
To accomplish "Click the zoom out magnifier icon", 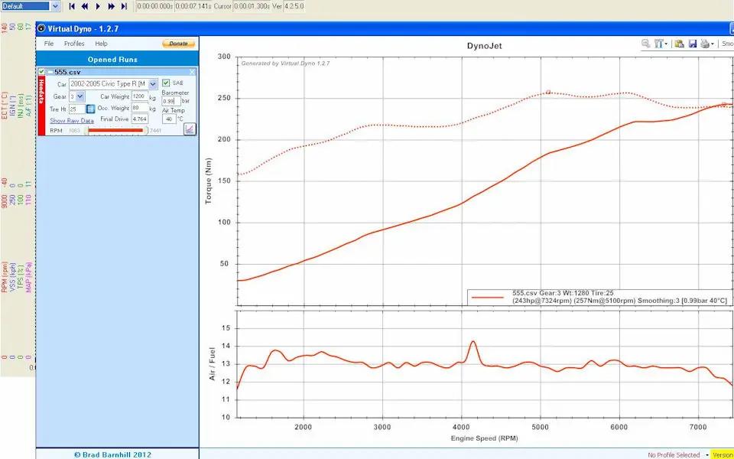I will click(645, 44).
